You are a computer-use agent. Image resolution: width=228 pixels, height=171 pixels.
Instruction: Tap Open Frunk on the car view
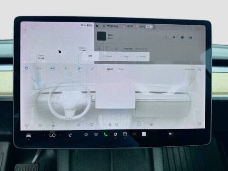coord(41,57)
